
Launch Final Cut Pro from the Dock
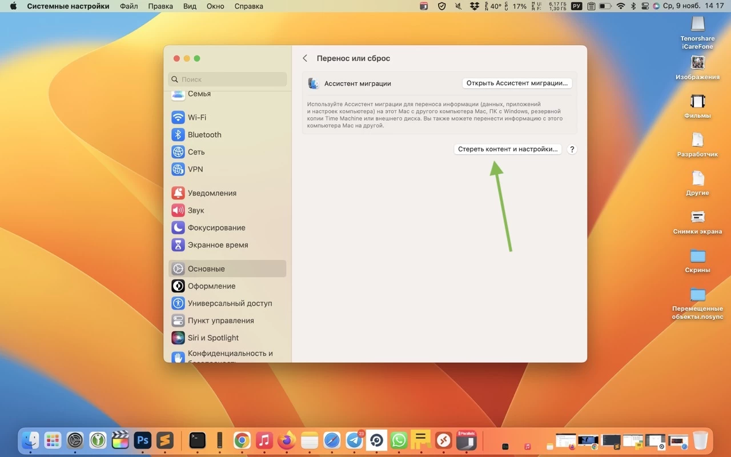tap(120, 440)
